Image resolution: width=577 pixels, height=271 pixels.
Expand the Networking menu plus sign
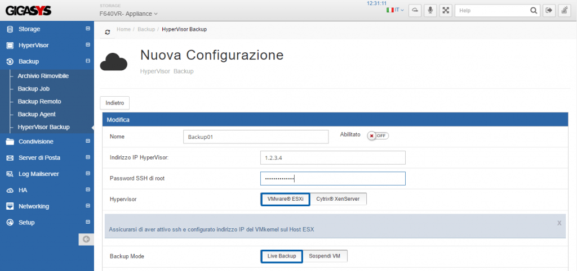click(x=87, y=206)
